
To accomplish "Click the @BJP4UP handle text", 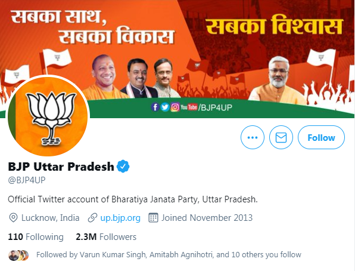I will [x=27, y=180].
